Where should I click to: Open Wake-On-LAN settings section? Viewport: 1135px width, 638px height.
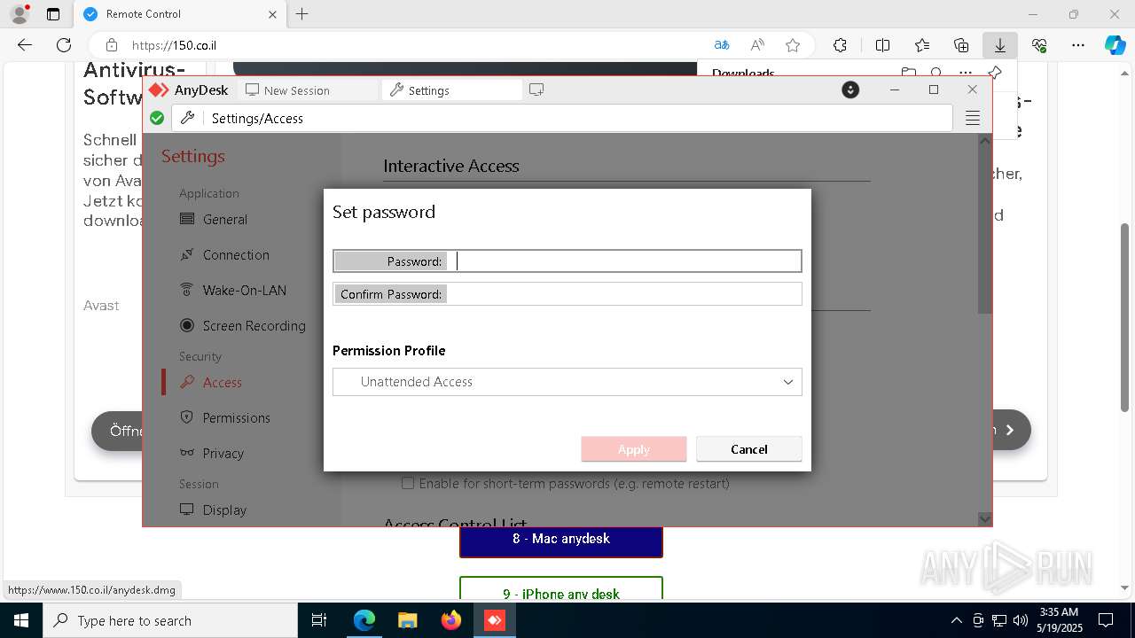click(x=235, y=291)
